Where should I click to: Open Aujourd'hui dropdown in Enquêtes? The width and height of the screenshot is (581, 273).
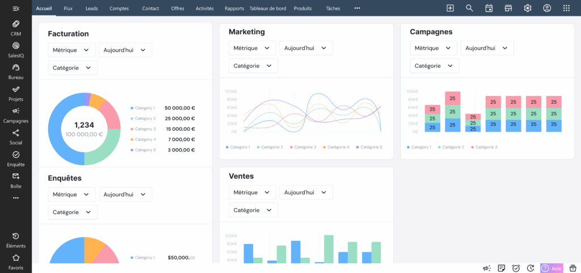125,194
